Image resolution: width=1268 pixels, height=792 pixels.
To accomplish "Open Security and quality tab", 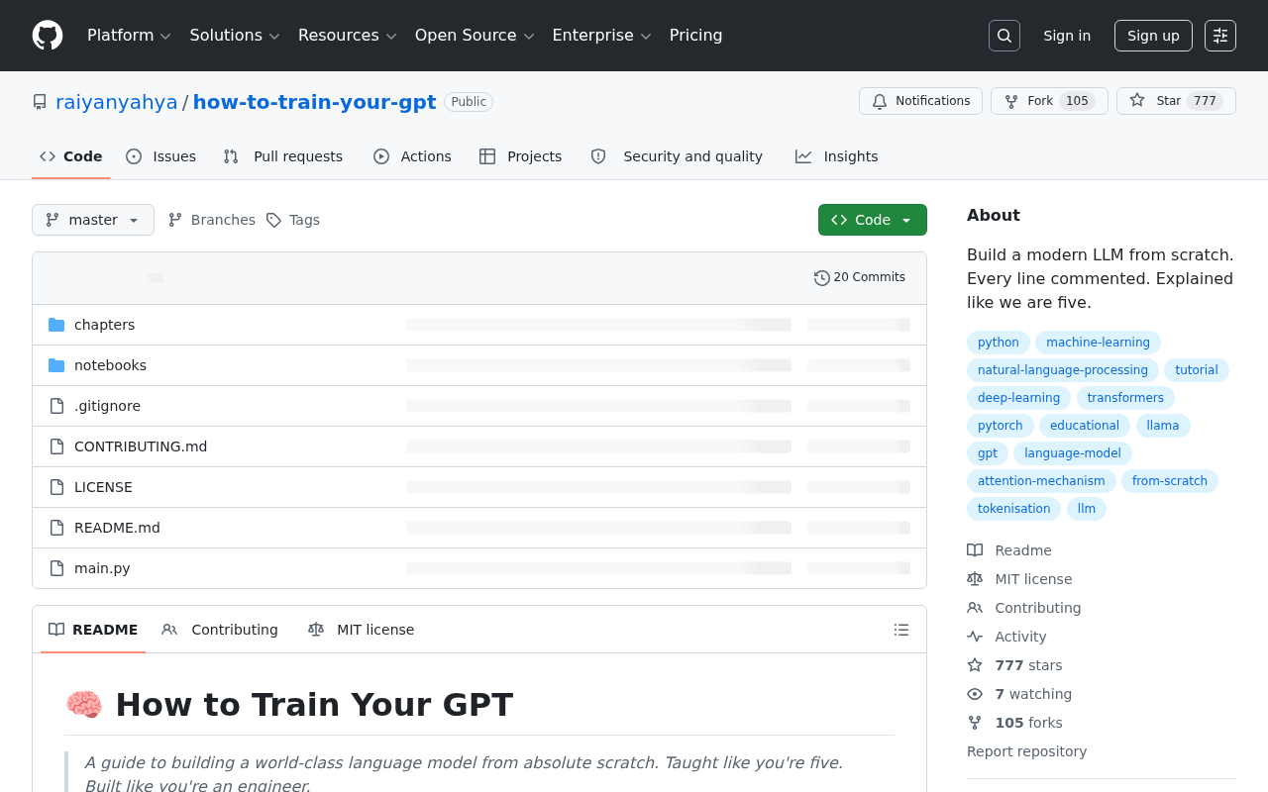I will pyautogui.click(x=677, y=156).
